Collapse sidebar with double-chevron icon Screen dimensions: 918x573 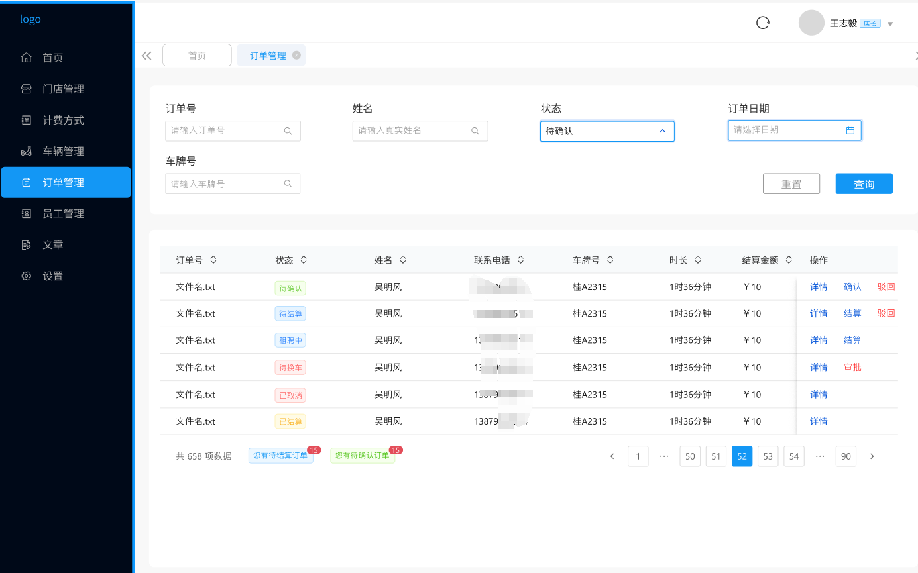tap(147, 56)
